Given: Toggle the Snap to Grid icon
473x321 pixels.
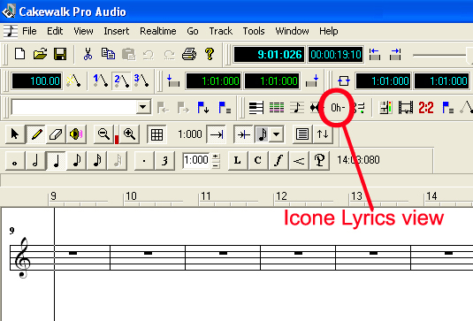Looking at the screenshot, I should (x=156, y=134).
